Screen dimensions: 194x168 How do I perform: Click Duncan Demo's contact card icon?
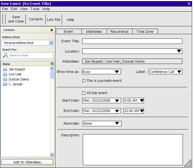pos(5,79)
